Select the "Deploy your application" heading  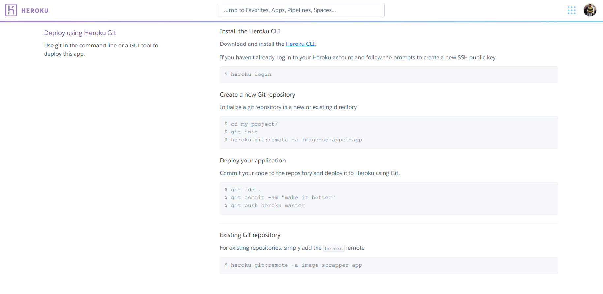253,161
